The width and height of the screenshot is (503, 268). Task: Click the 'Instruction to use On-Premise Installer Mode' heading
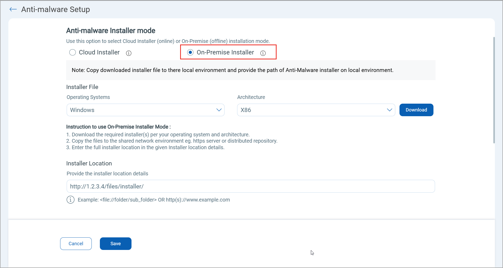point(118,127)
